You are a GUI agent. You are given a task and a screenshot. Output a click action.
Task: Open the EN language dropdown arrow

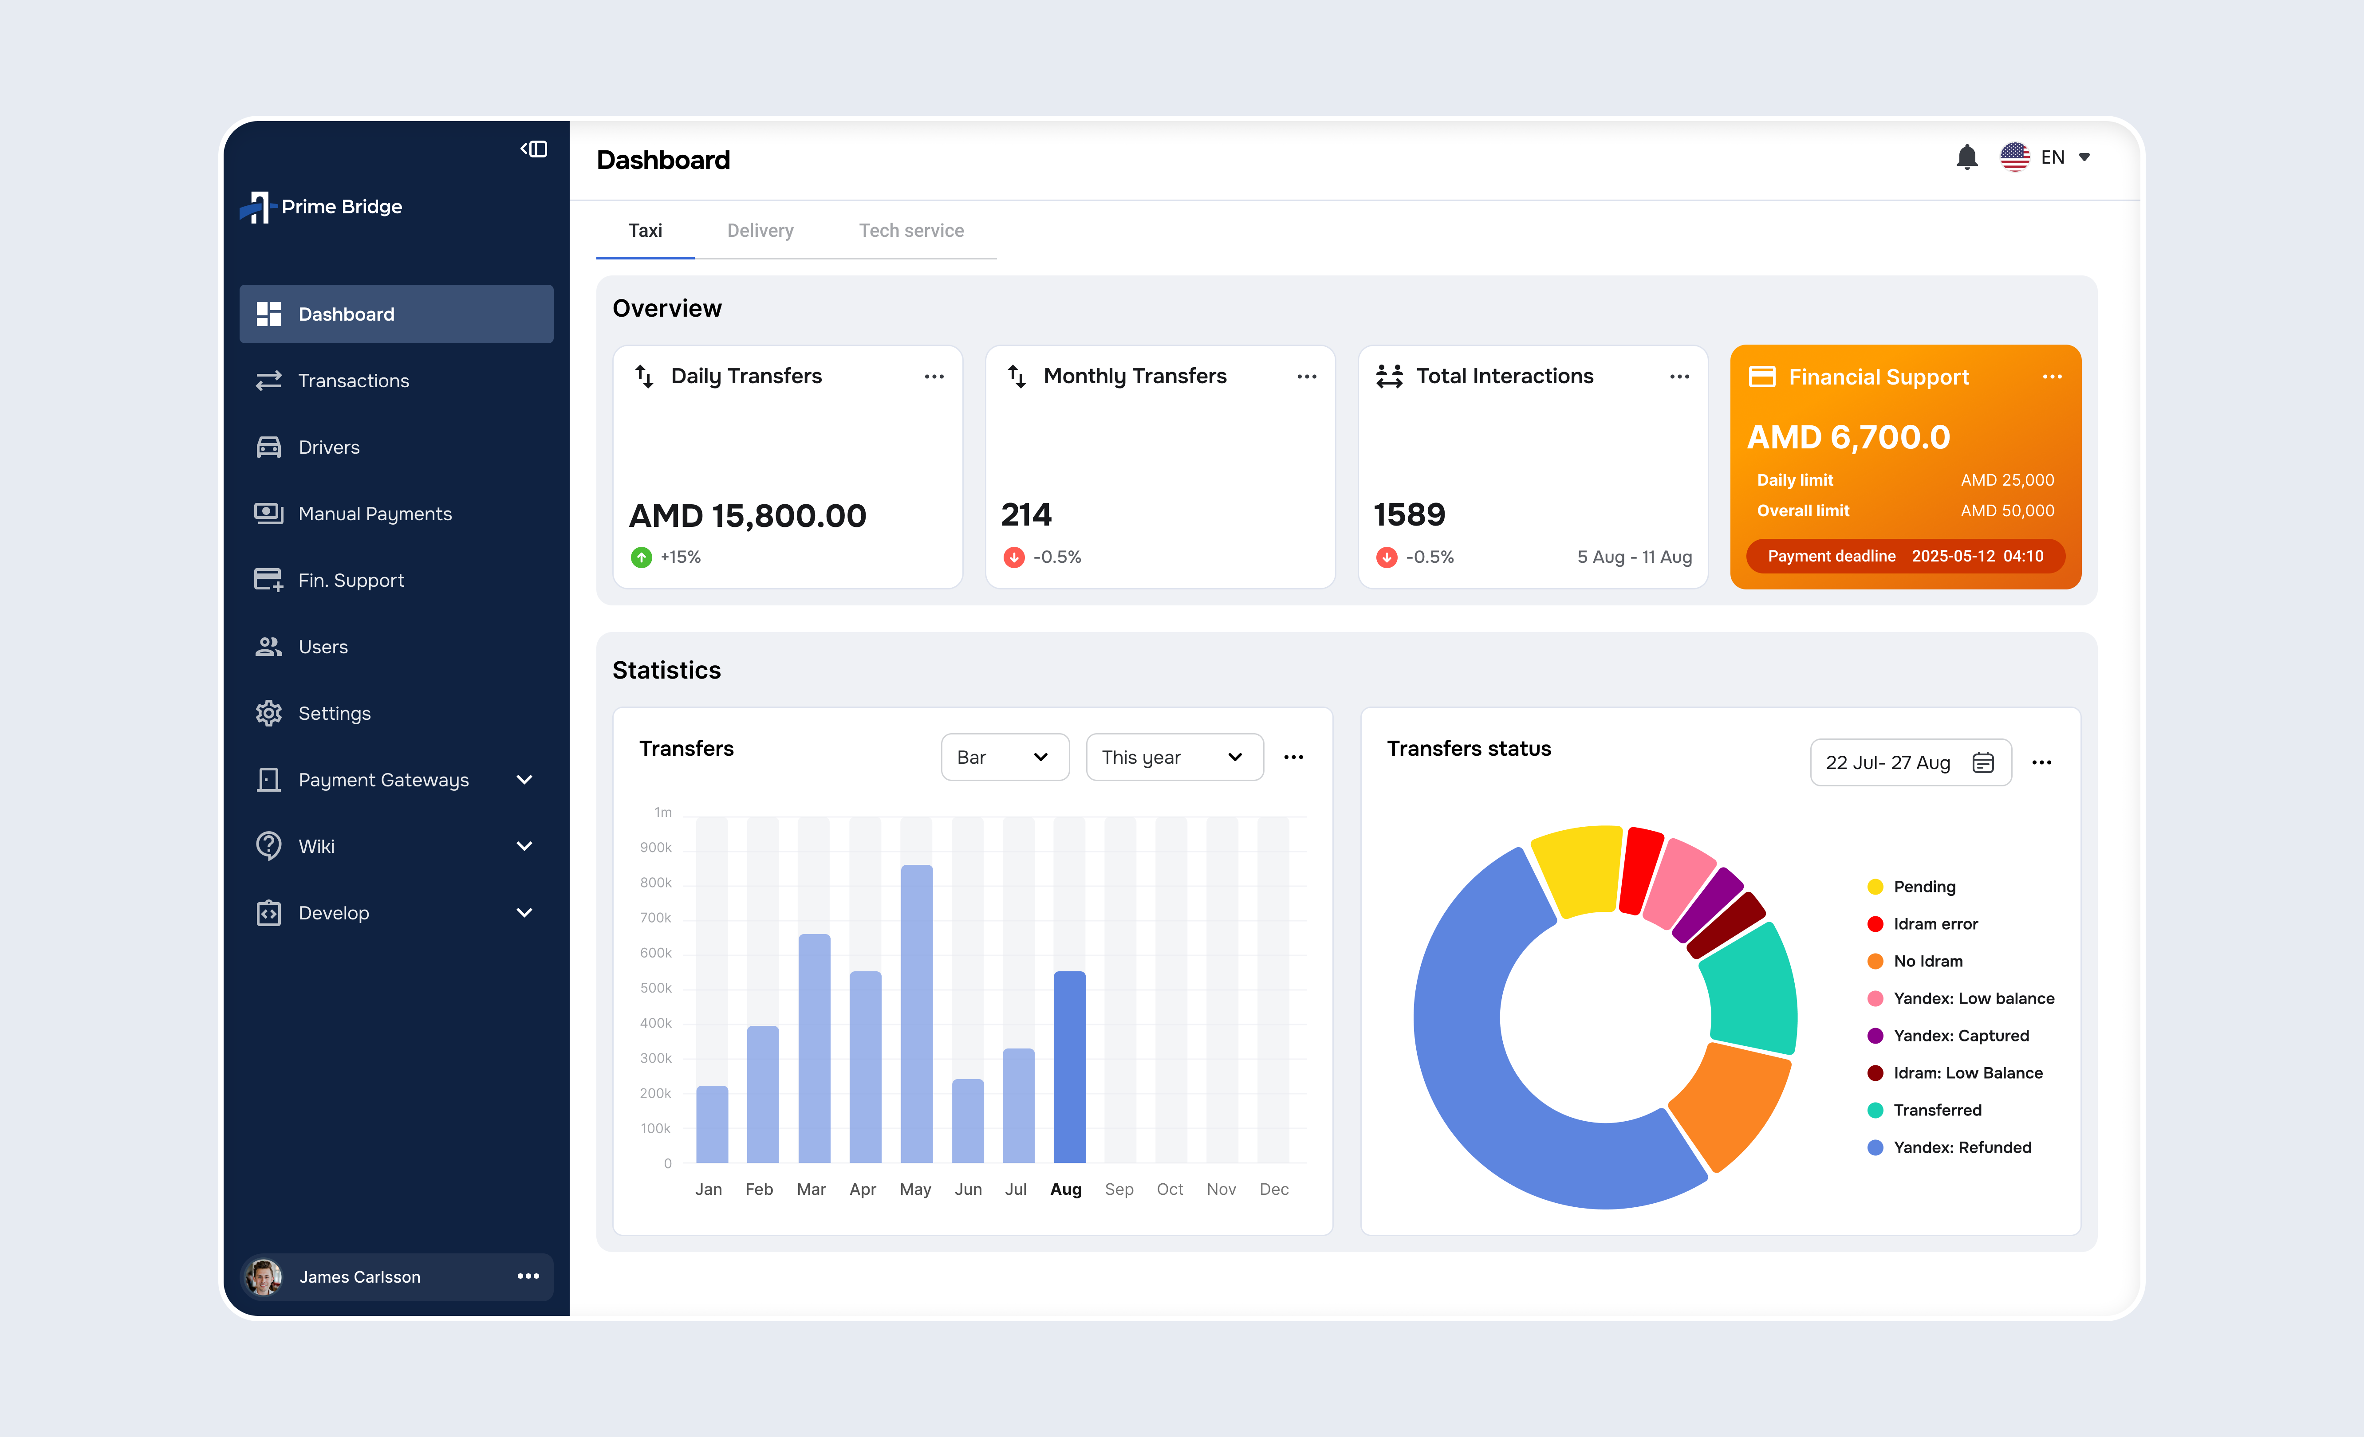2084,157
